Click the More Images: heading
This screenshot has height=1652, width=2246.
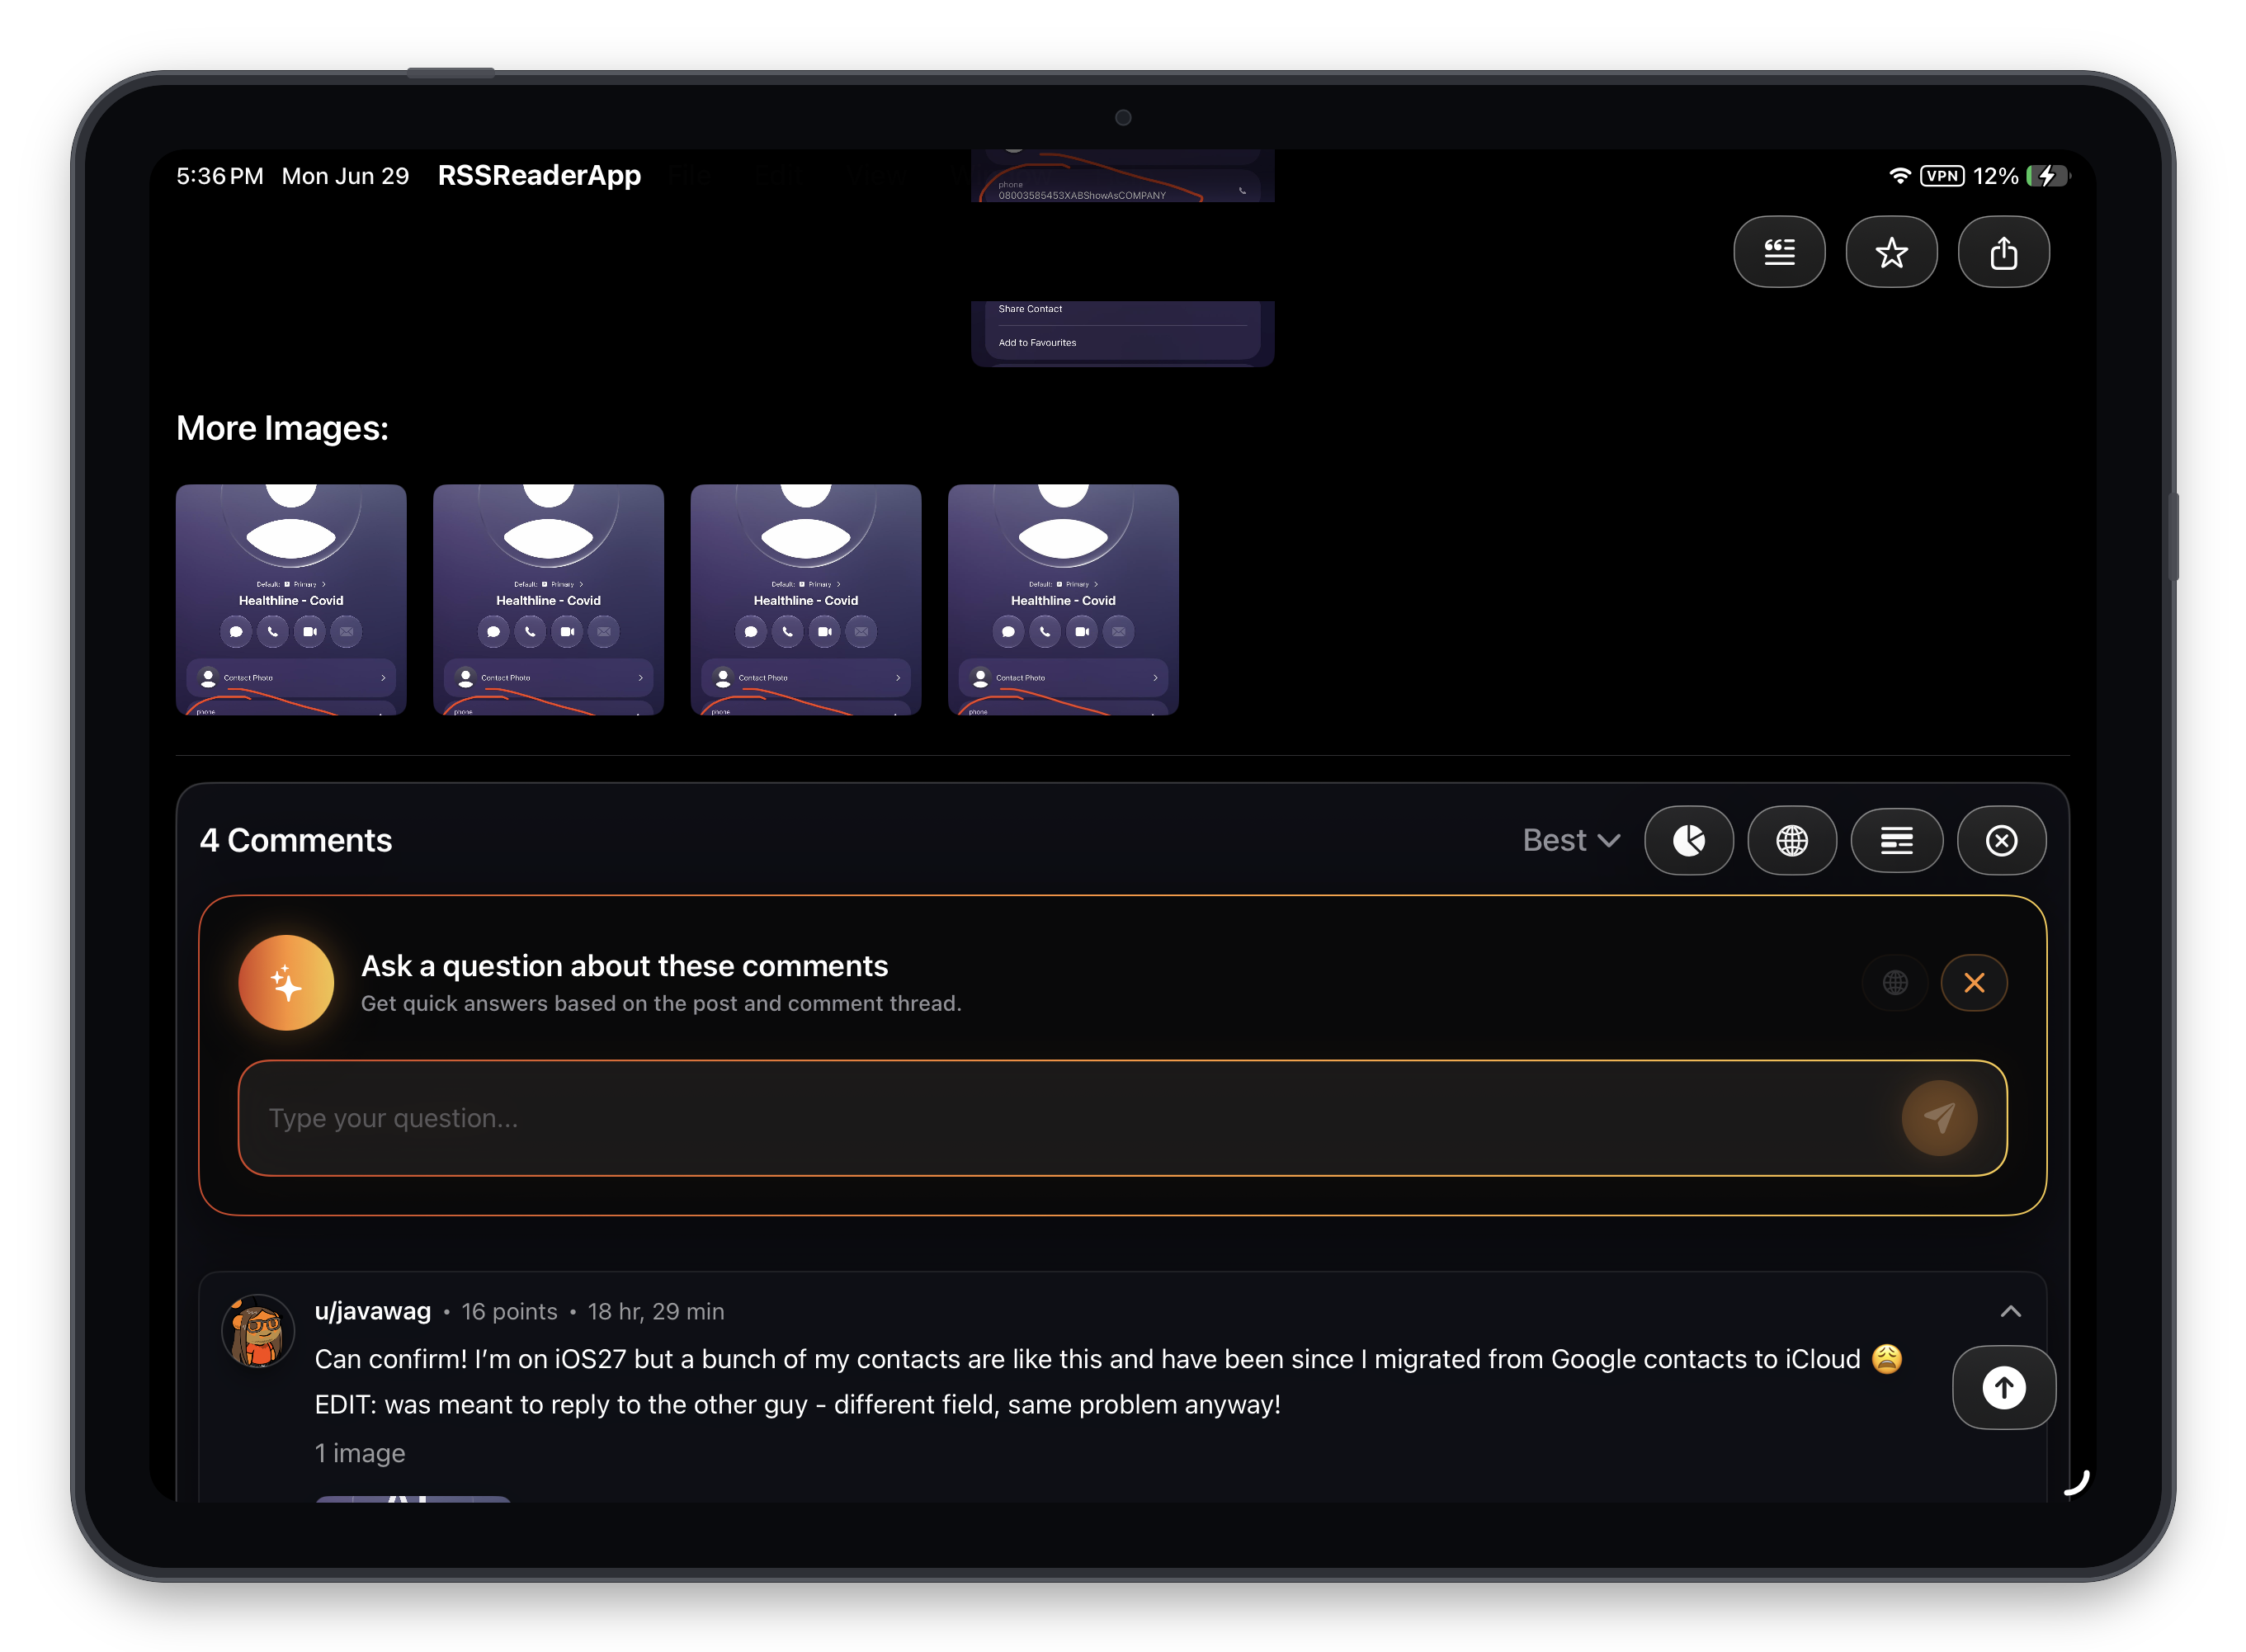282,428
